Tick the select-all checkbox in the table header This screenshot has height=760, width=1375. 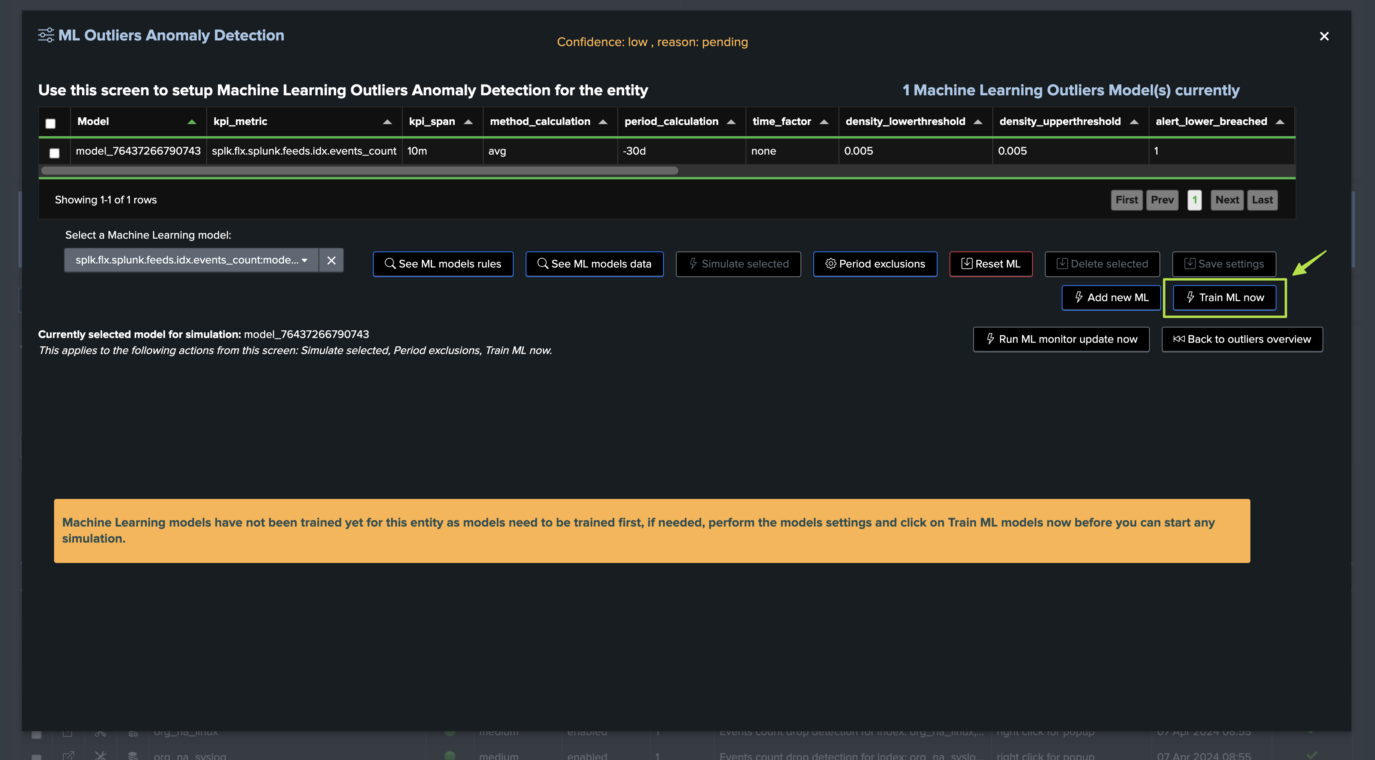click(x=51, y=124)
